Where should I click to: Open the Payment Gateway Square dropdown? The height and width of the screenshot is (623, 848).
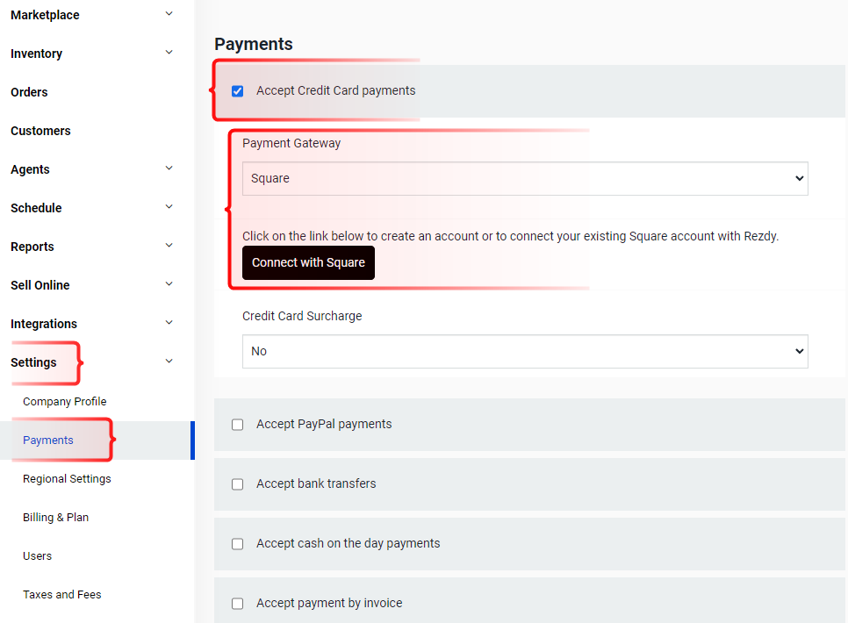tap(525, 178)
